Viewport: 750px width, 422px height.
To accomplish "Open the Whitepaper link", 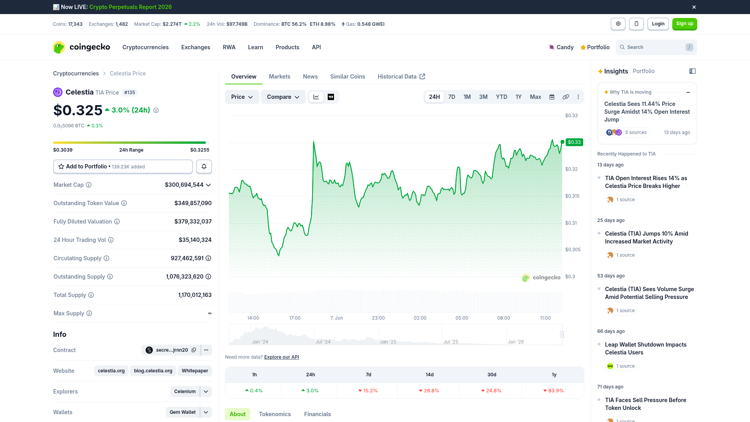I will pos(195,371).
